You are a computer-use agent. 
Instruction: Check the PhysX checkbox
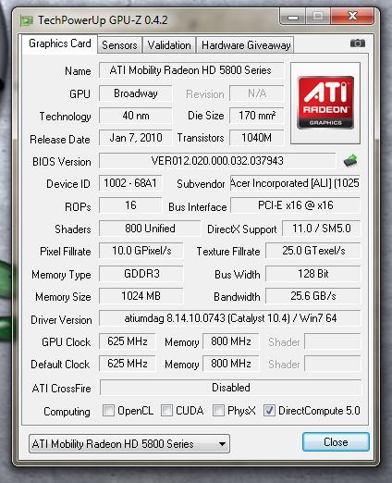(218, 411)
